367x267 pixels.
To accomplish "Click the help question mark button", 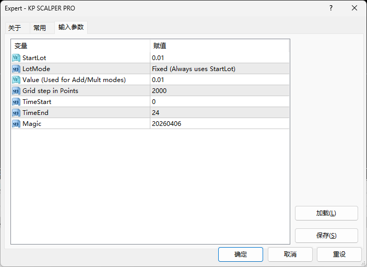I will (330, 8).
